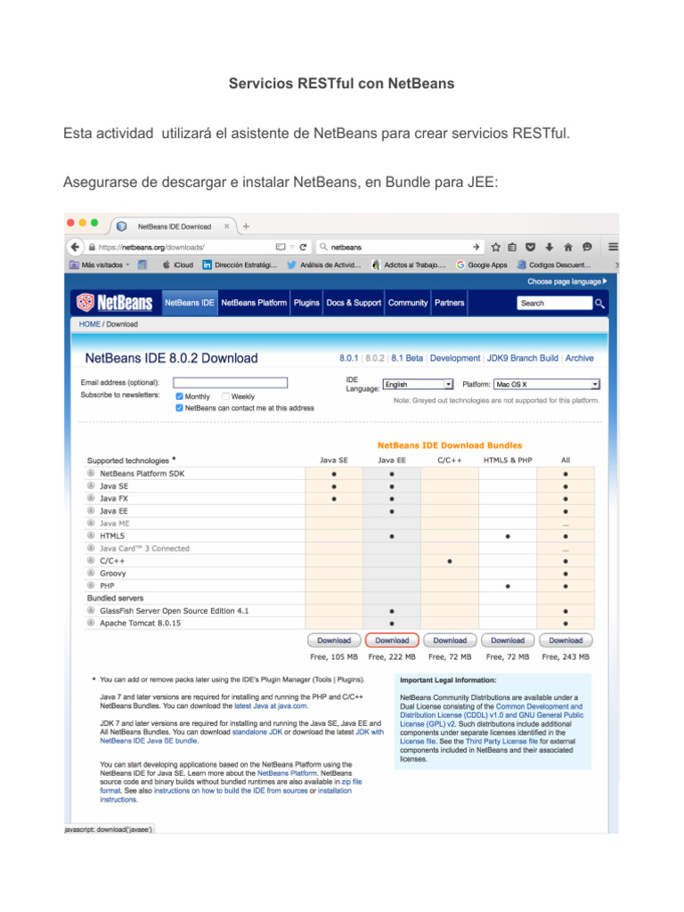Click the standalone JDK link
The width and height of the screenshot is (684, 912).
tap(257, 732)
